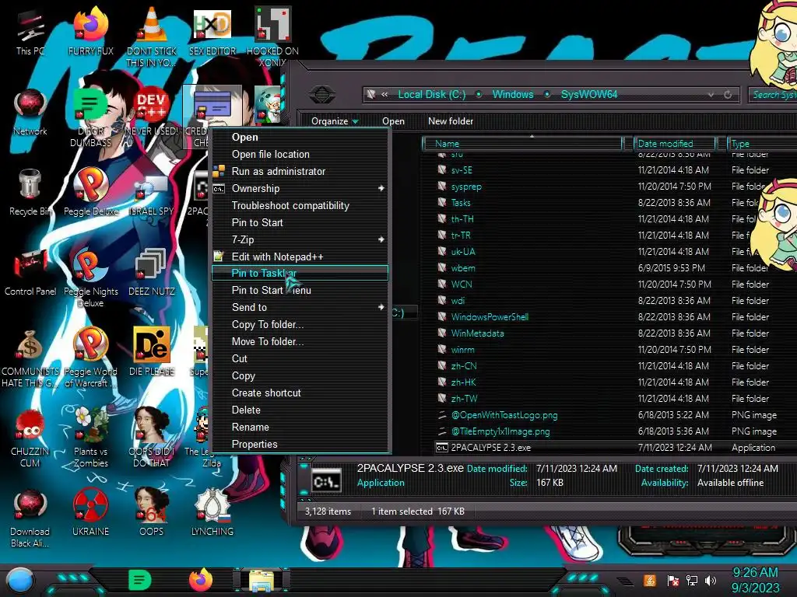Choose Open file location
Screen dimensions: 797x597
click(x=300, y=155)
